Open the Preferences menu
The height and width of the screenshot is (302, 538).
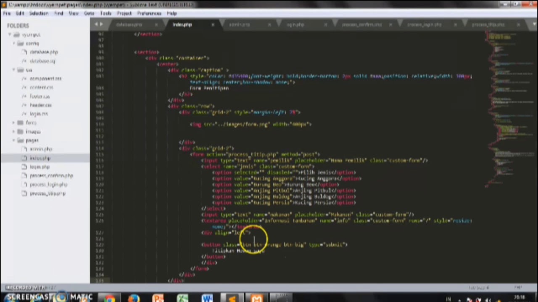coord(149,13)
